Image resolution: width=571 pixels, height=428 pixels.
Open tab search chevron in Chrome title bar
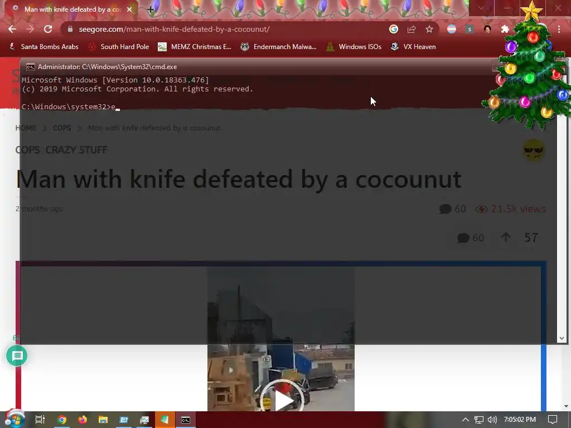coord(481,8)
